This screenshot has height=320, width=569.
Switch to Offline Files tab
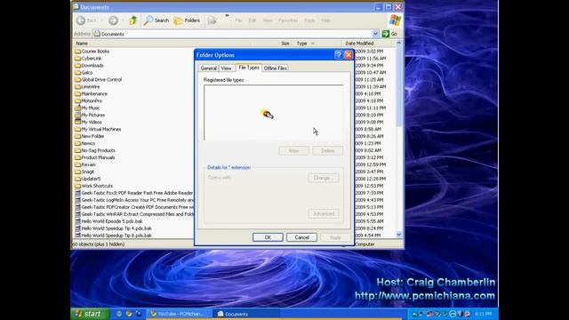pos(275,68)
